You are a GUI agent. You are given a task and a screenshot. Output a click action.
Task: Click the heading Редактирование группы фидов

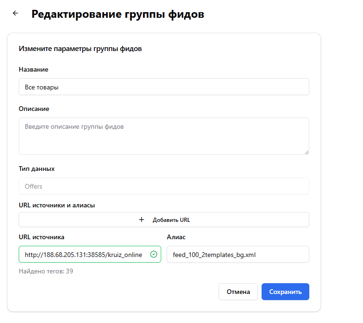pyautogui.click(x=118, y=15)
